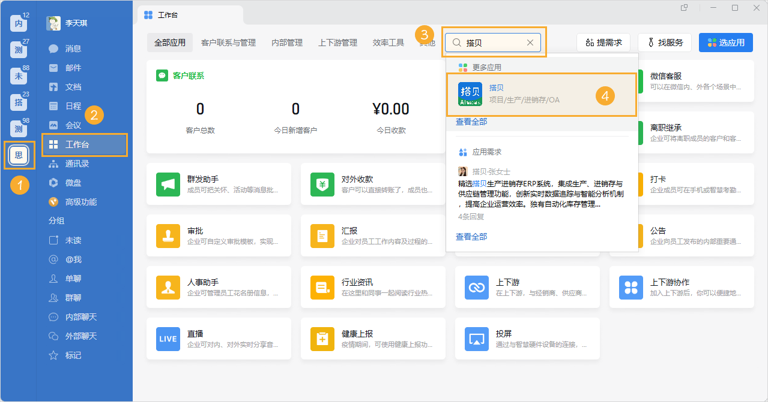Switch to the 效率工具 tab
768x402 pixels.
tap(388, 43)
